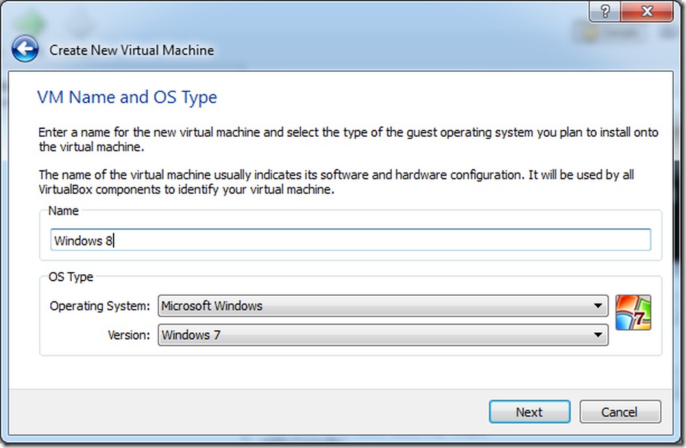Click the blue back arrow icon

(25, 50)
